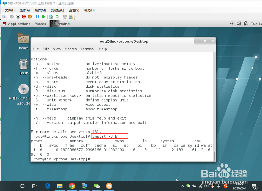
Task: Click the Share resources toolbar icon
Action: click(71, 17)
